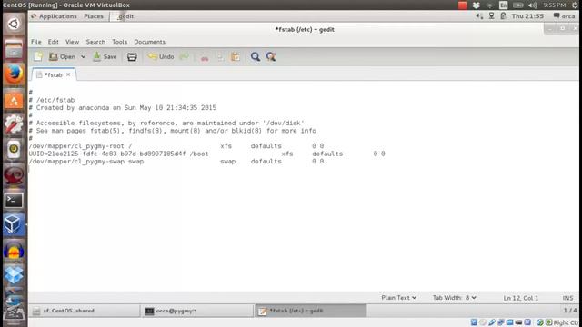This screenshot has width=582, height=327.
Task: Undo the last edit with Undo button
Action: click(x=161, y=56)
